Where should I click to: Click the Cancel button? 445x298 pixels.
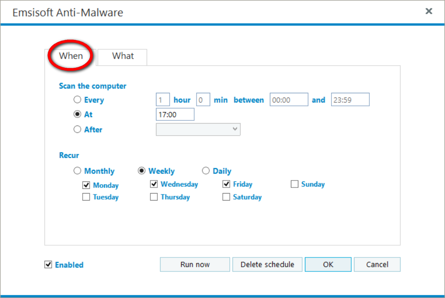[377, 264]
